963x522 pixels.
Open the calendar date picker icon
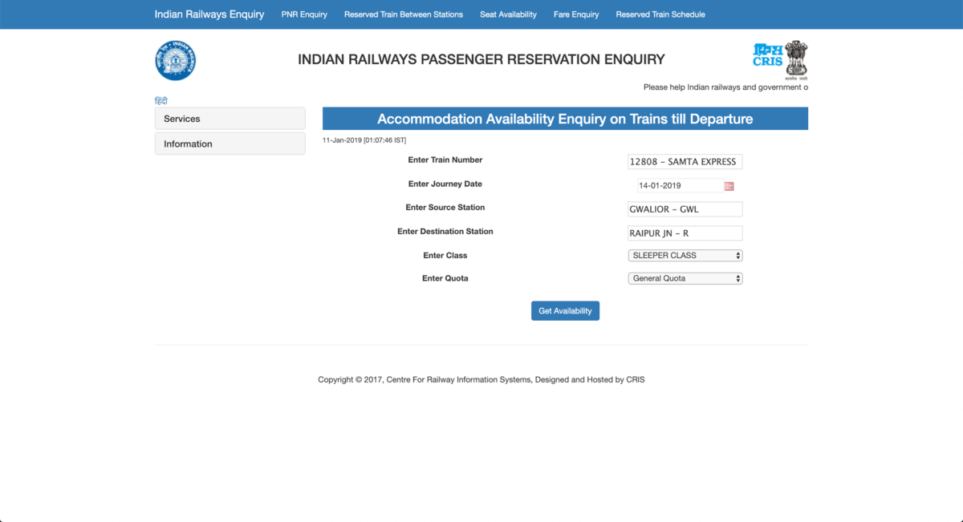pyautogui.click(x=729, y=185)
